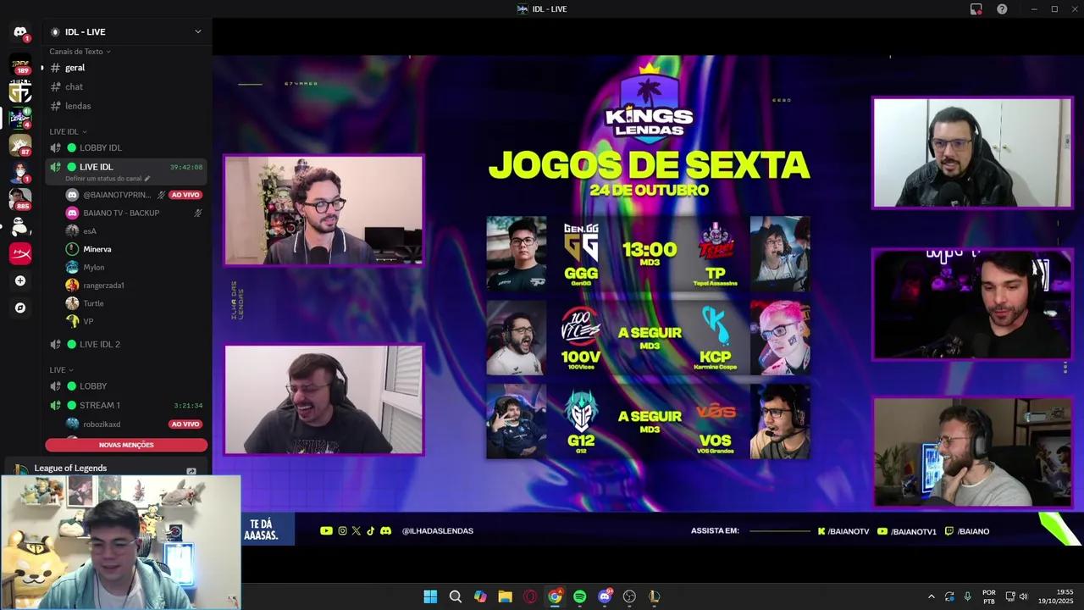The image size is (1084, 610).
Task: Edit channel status pencil icon
Action: tap(147, 179)
